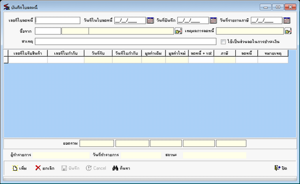Open lookup folder for เหตุผลการลดหนี้
This screenshot has height=184, width=300.
[x=288, y=31]
